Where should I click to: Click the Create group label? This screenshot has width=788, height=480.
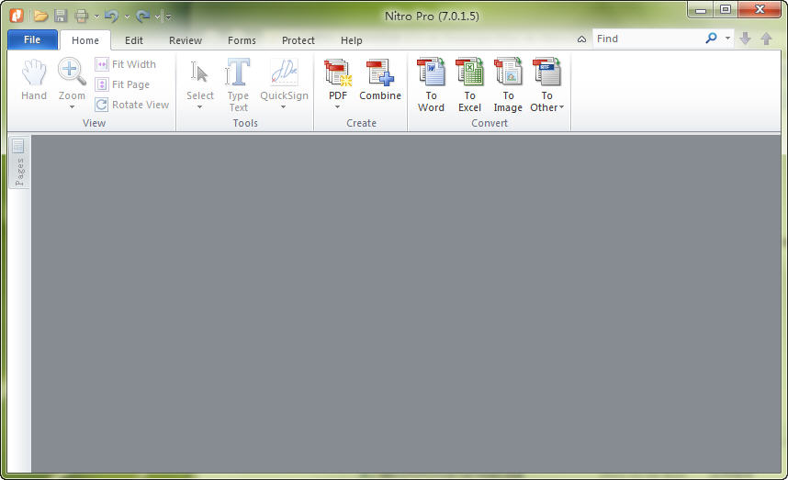[361, 123]
